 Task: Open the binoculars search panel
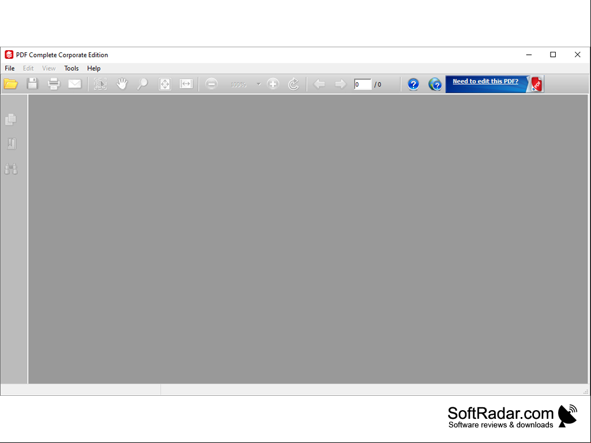pos(11,169)
